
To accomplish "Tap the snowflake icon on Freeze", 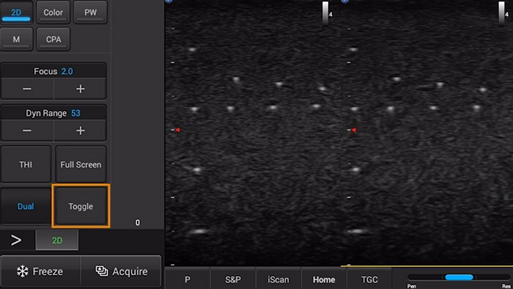I will 23,271.
